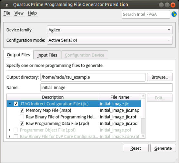Click the globe icon beside the search box

(x=174, y=14)
